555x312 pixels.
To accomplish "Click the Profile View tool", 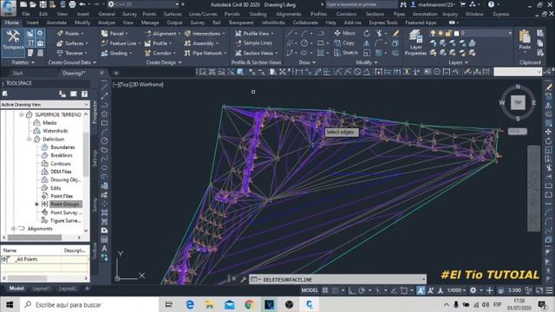I will [x=254, y=33].
